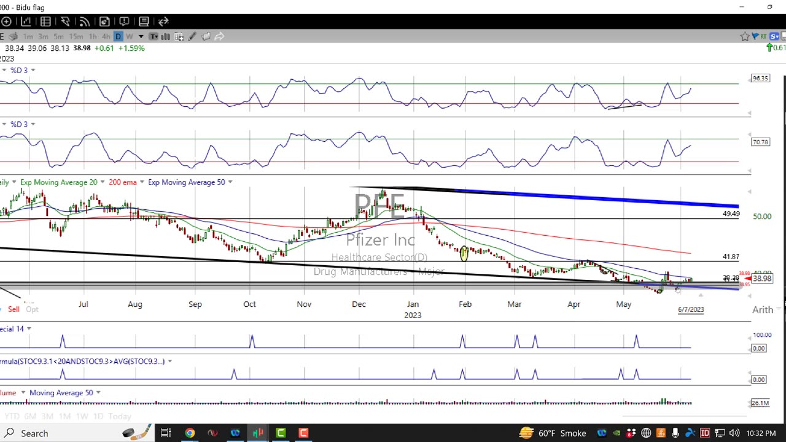Select the Today range
The image size is (786, 442).
120,416
